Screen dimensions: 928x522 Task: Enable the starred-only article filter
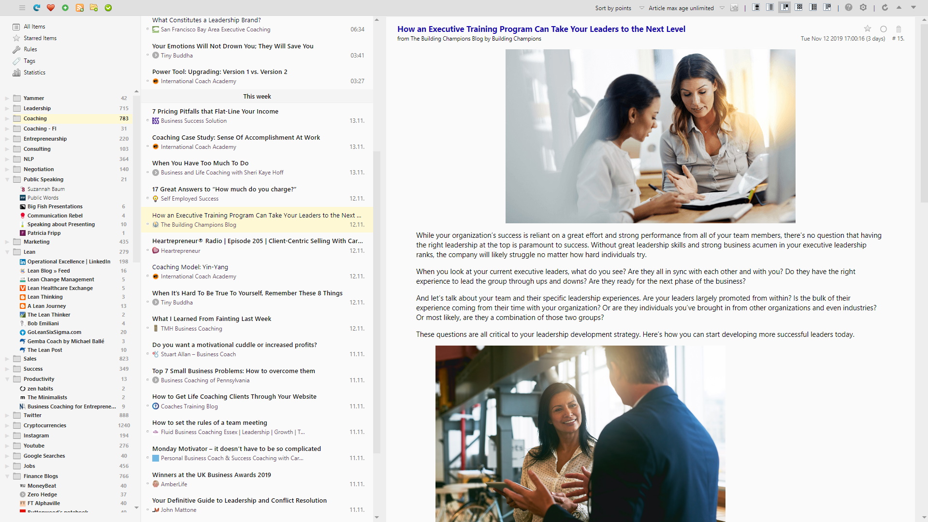(x=735, y=8)
